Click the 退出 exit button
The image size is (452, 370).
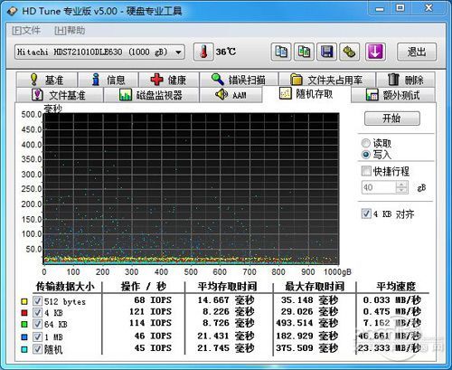click(417, 52)
